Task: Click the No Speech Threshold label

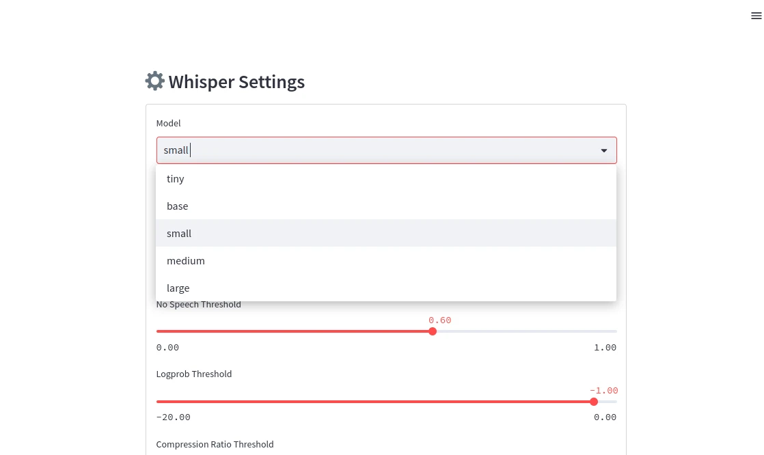Action: click(x=199, y=305)
